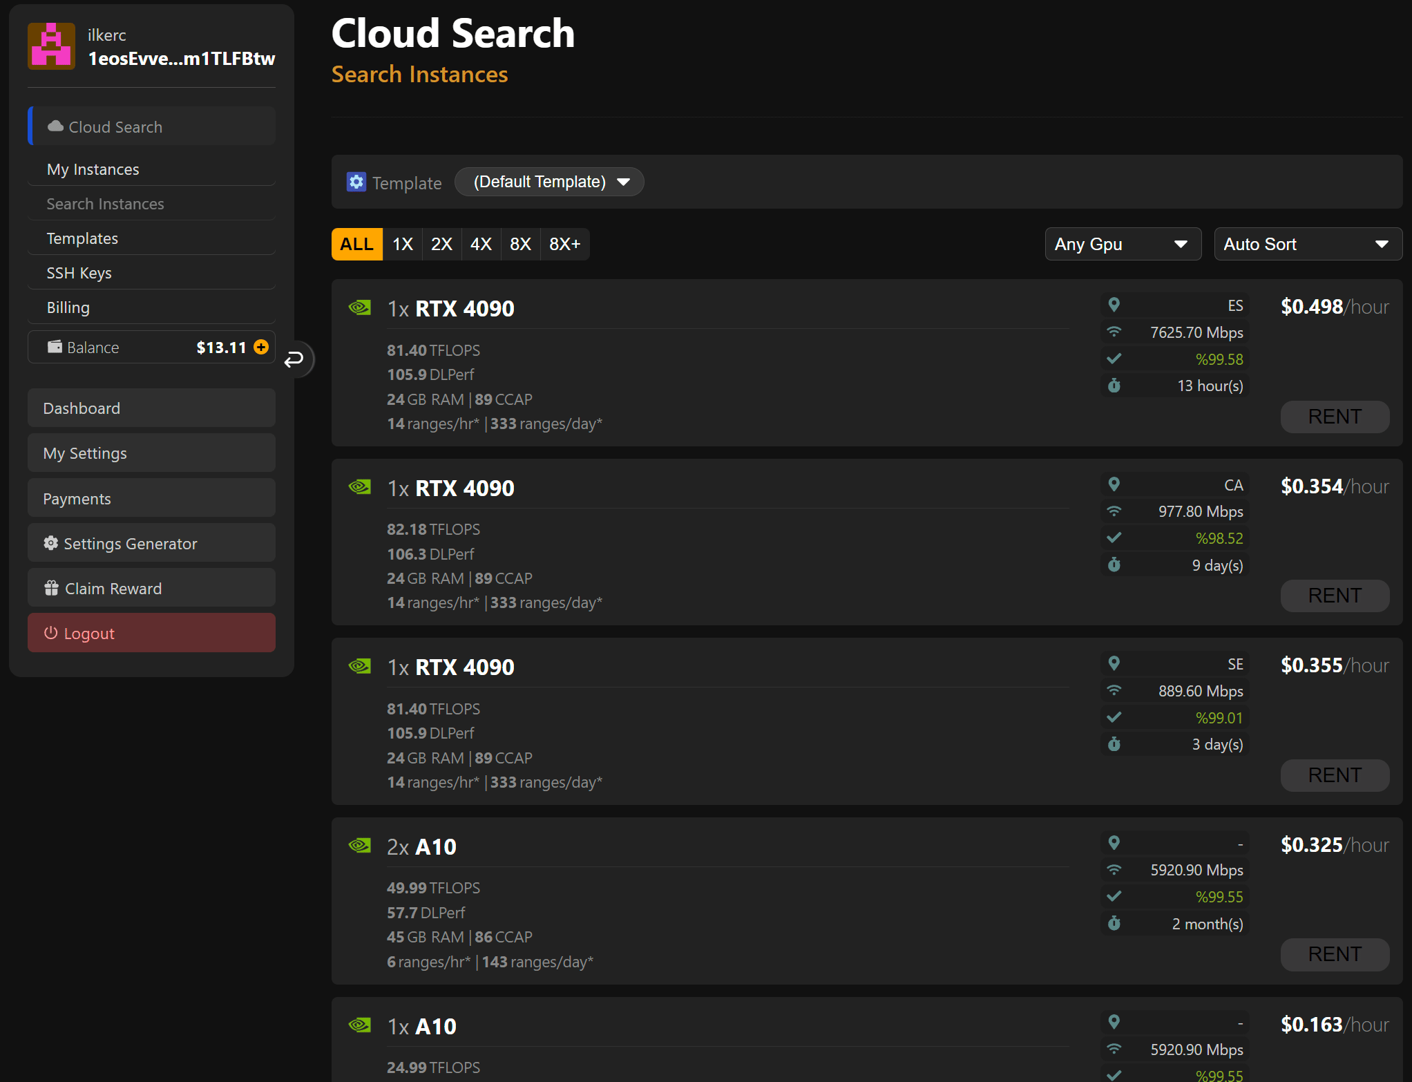The image size is (1412, 1082).
Task: Open the Default Template dropdown
Action: click(x=550, y=182)
